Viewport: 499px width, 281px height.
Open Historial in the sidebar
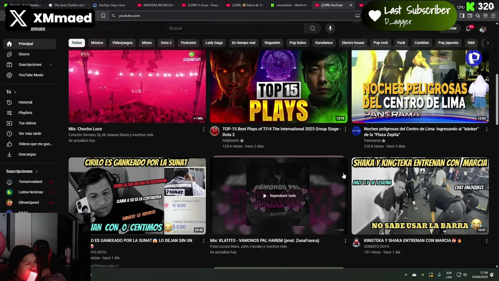point(30,102)
